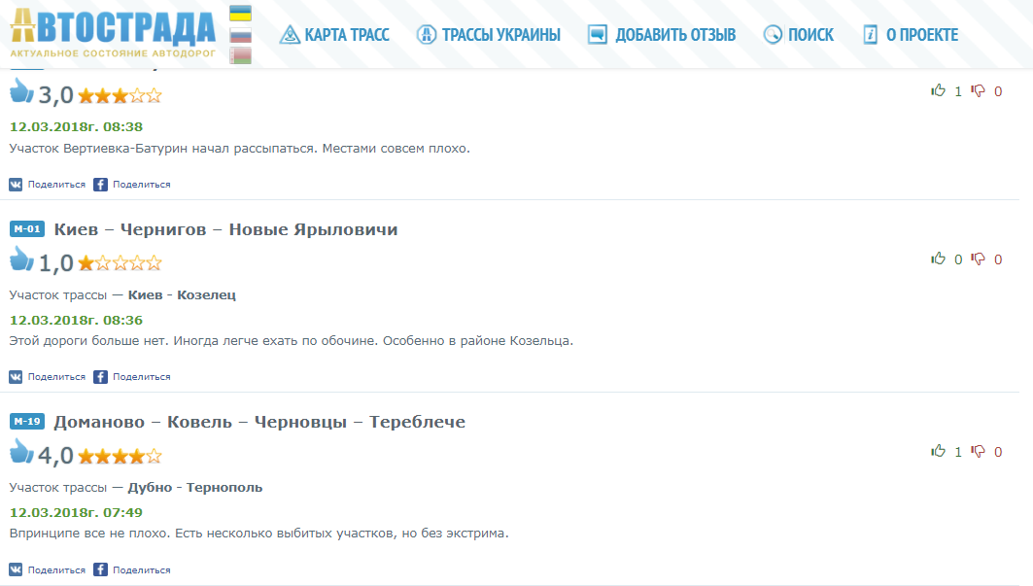1033x586 pixels.
Task: Thumbs up the Вертиевка-Батурин review
Action: (939, 91)
